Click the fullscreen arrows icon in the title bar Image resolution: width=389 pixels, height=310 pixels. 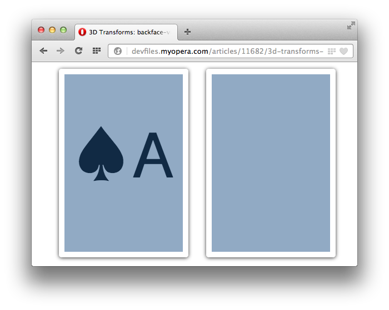[351, 26]
